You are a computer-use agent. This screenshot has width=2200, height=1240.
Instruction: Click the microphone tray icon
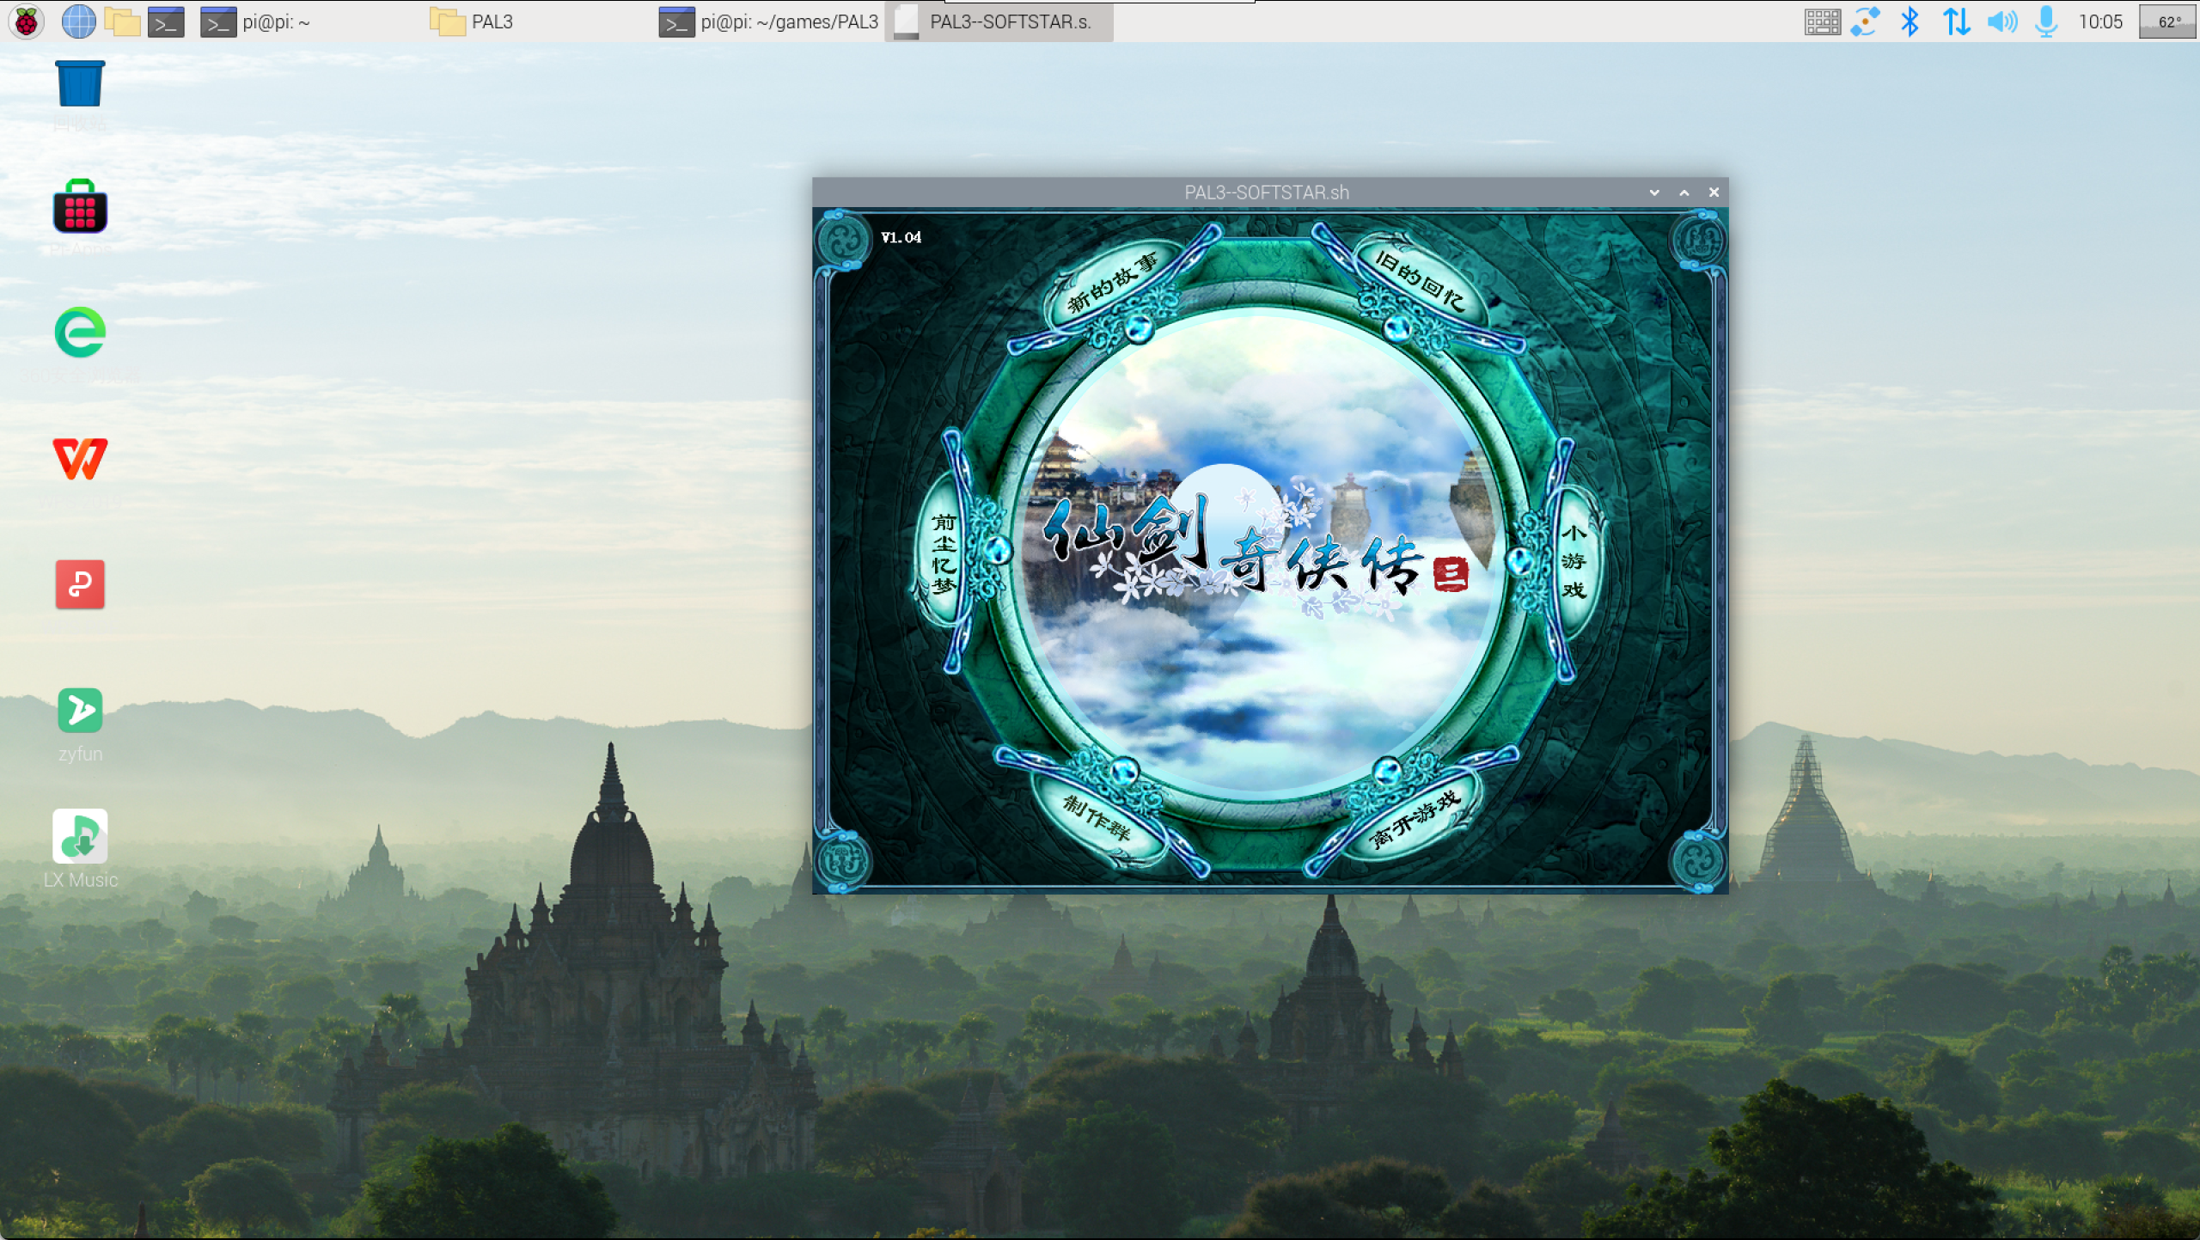[2046, 21]
